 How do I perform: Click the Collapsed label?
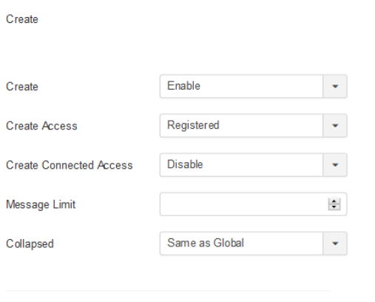point(30,244)
